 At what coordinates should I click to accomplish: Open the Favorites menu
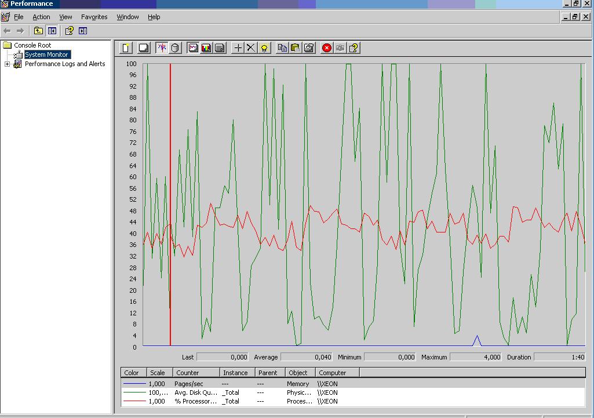(94, 17)
